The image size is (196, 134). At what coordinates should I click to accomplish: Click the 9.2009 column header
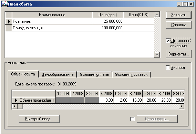pos(178,94)
